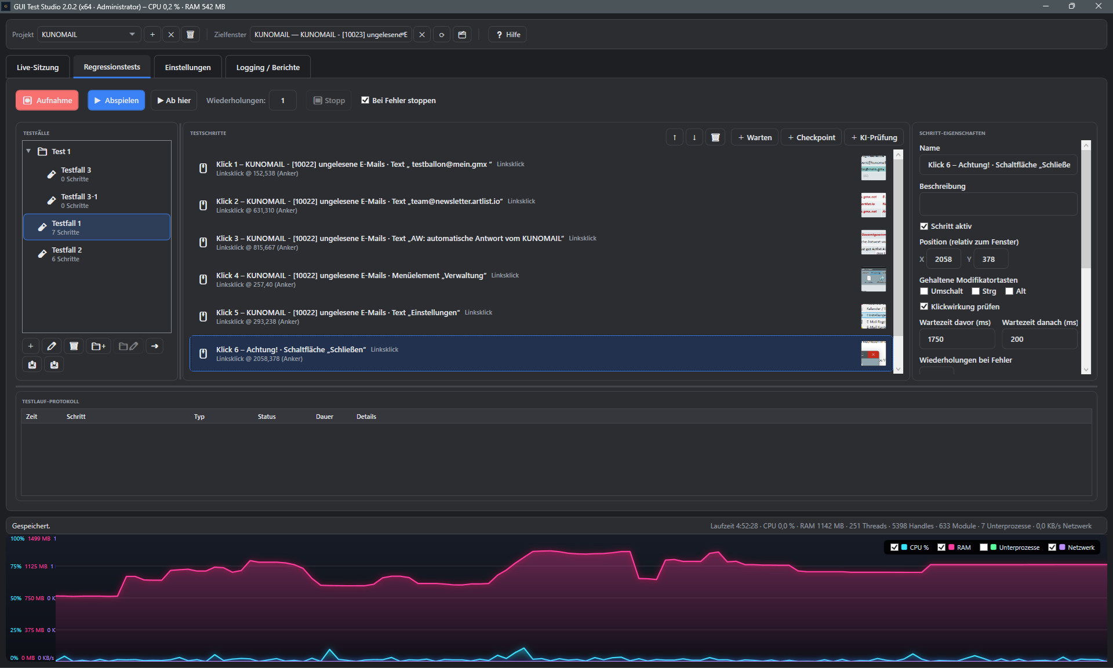Click the import test cases icon
The width and height of the screenshot is (1113, 668).
pyautogui.click(x=54, y=364)
